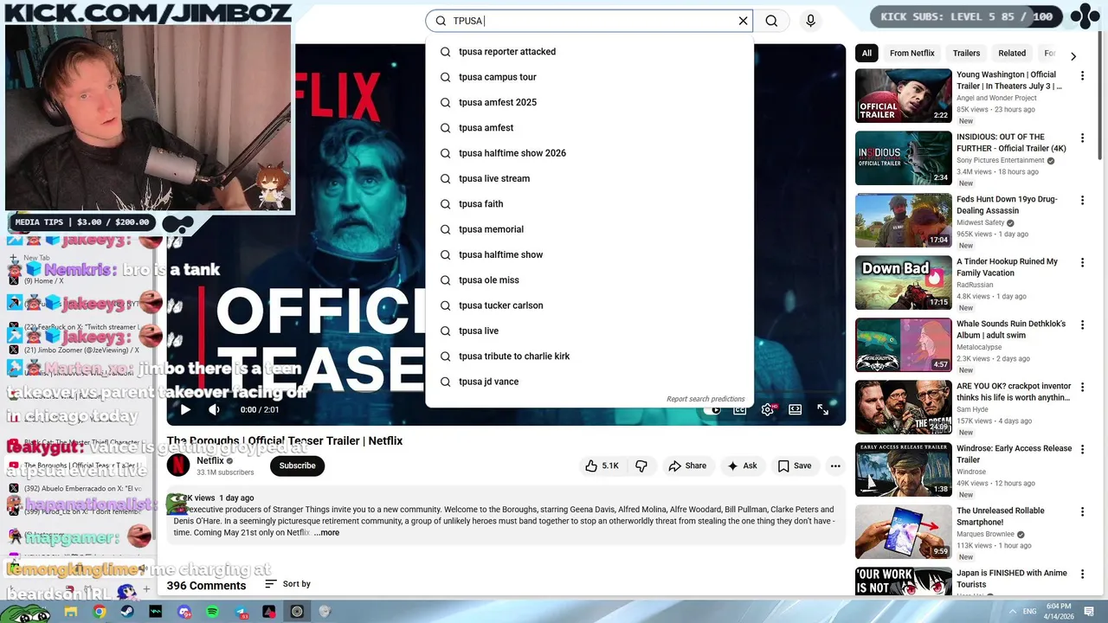Open Young Washington trailer thumbnail
Viewport: 1108px width, 623px height.
[904, 96]
